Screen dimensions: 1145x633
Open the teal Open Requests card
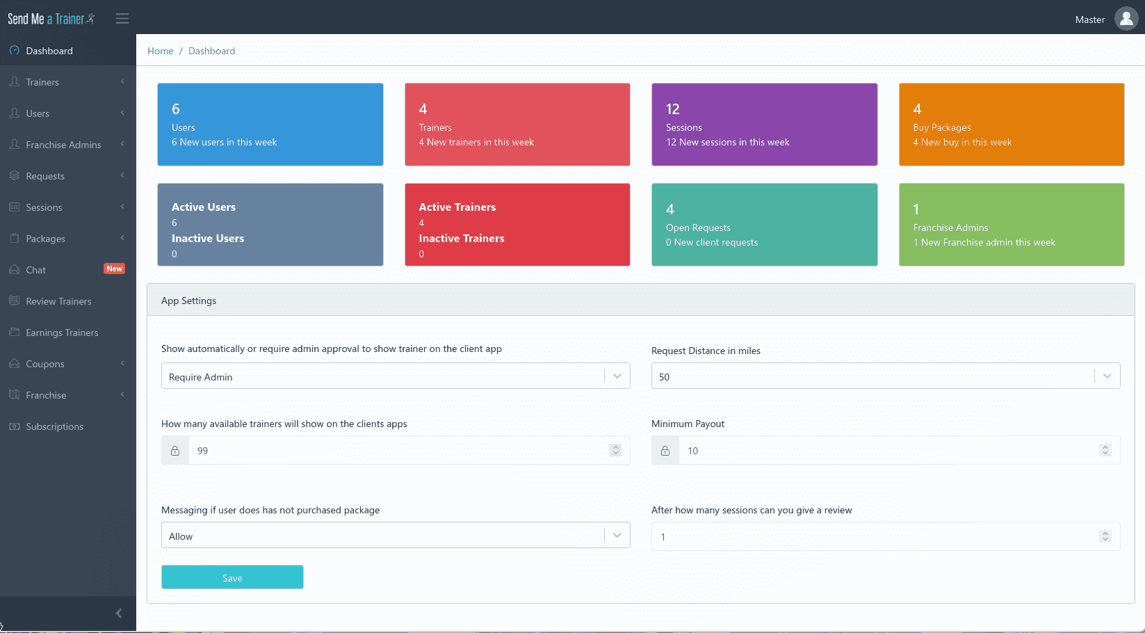pos(765,225)
